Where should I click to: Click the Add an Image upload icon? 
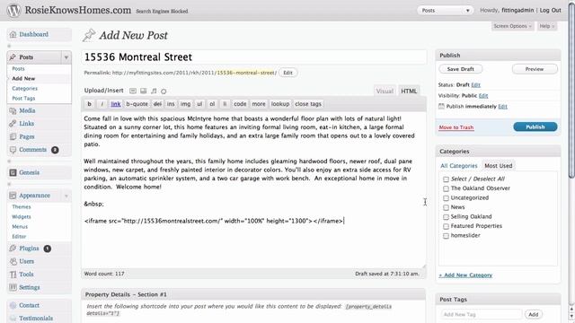coord(133,91)
